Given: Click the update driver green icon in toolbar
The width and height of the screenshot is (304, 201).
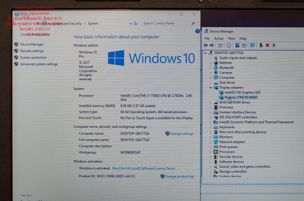Looking at the screenshot, I should (261, 45).
